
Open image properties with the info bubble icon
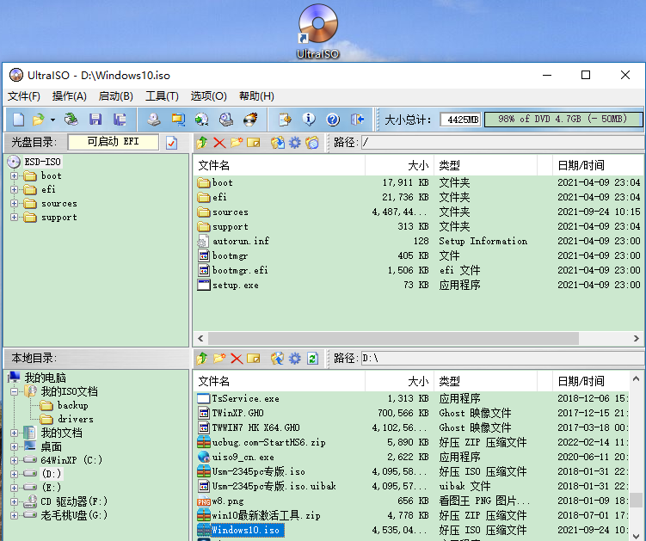point(309,120)
